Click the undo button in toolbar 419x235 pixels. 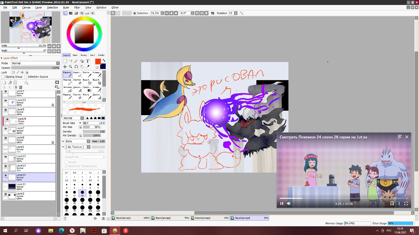point(113,13)
